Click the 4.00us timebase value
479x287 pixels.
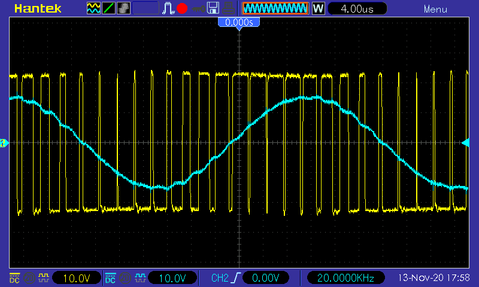click(x=357, y=8)
